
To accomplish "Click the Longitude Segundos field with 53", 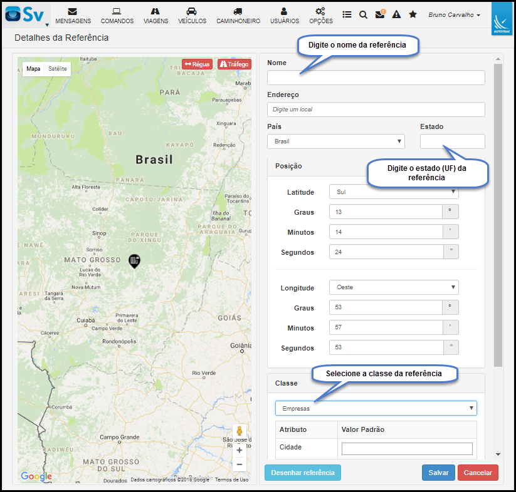I will click(x=386, y=347).
